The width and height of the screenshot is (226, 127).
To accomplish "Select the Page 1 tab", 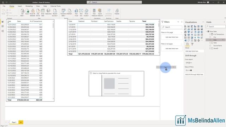I will pos(14,122).
